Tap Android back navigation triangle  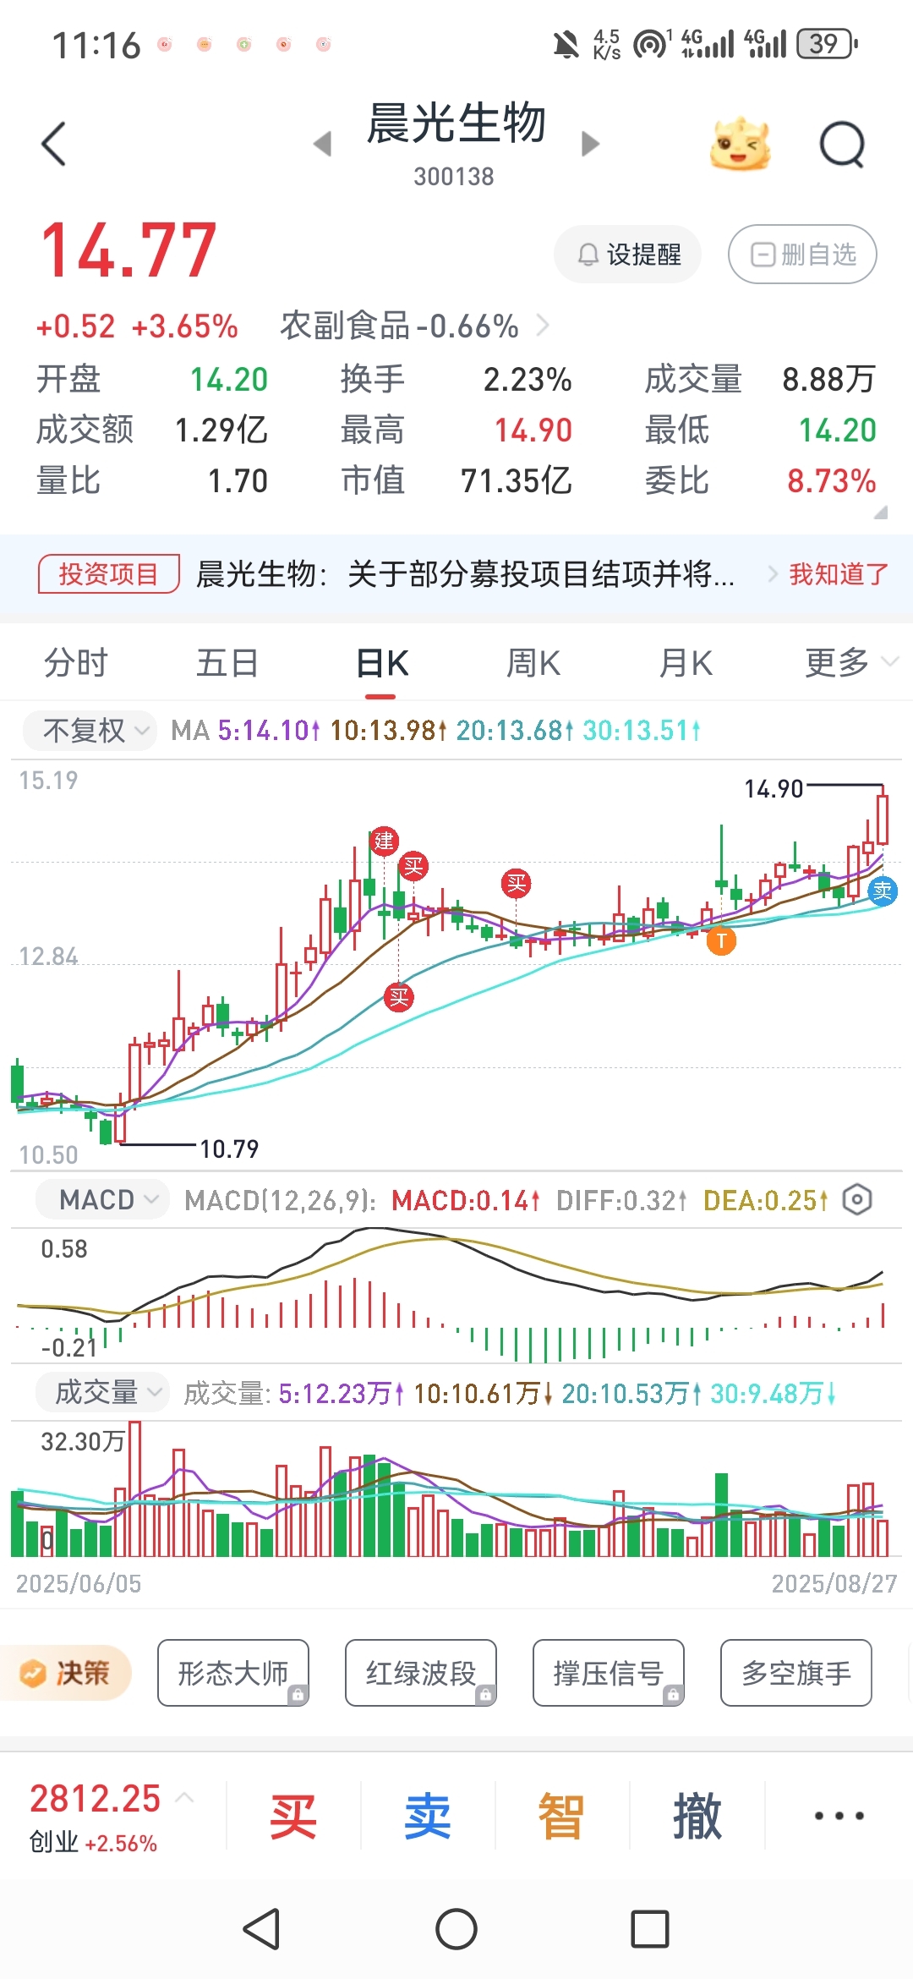point(261,1930)
